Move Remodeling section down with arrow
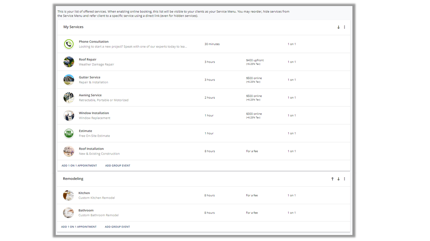 point(338,179)
